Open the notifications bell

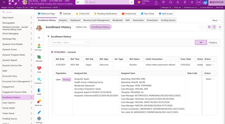(x=156, y=2)
